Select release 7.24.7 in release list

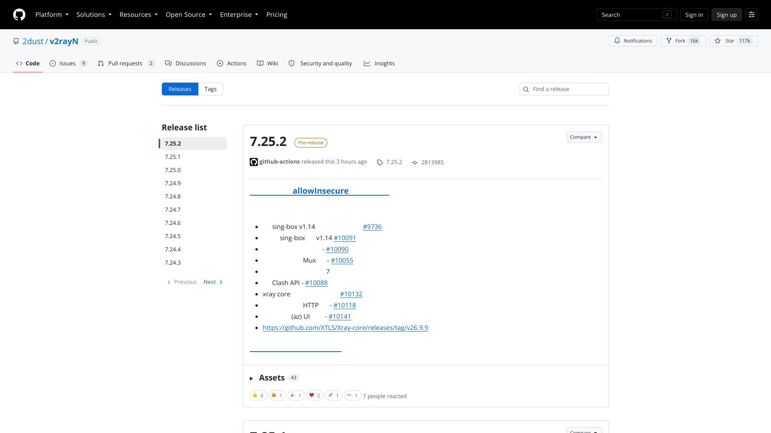click(x=194, y=210)
